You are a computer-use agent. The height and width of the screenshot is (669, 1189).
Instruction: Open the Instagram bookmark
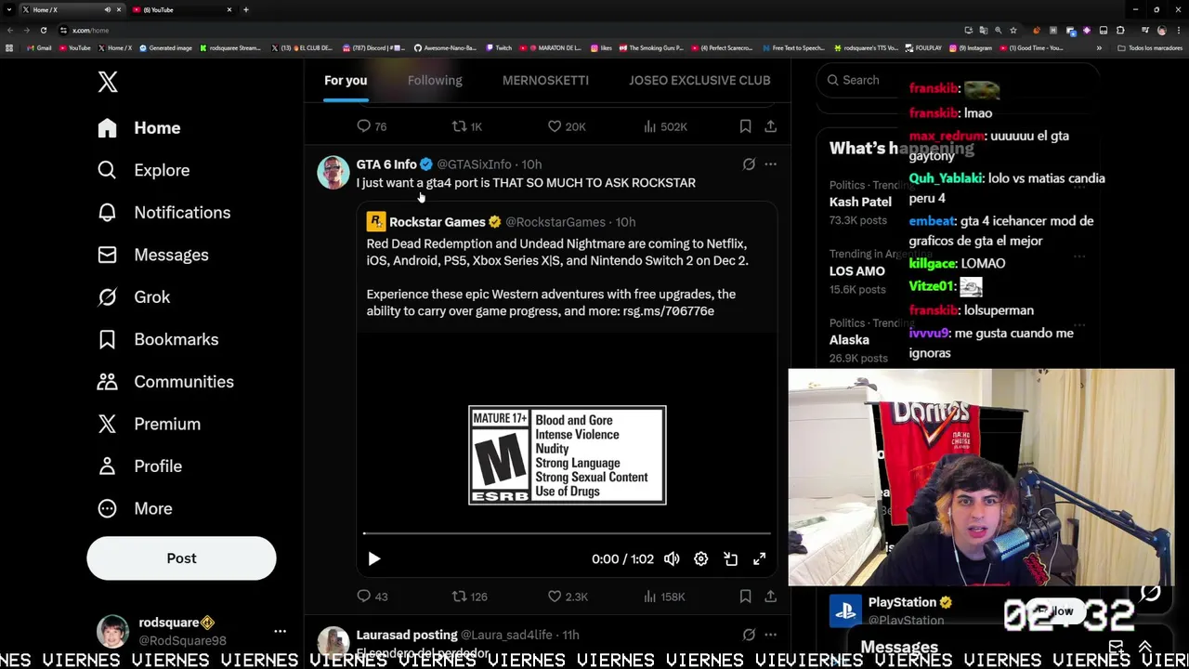pyautogui.click(x=971, y=47)
